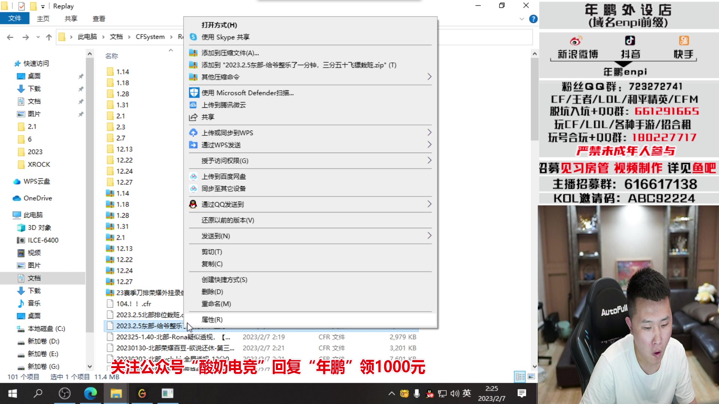Screen dimensions: 719x404
Task: Select ILCE-6400 in navigation pane
Action: [43, 240]
